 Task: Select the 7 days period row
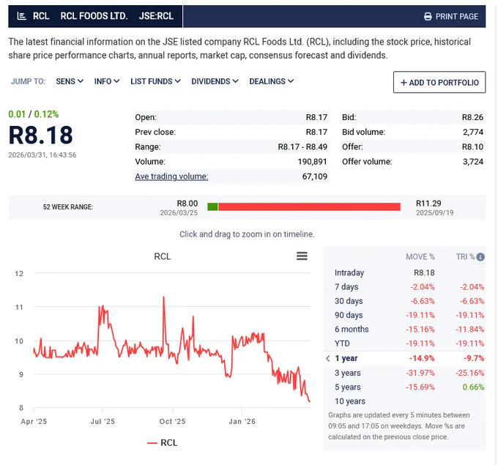click(x=405, y=287)
